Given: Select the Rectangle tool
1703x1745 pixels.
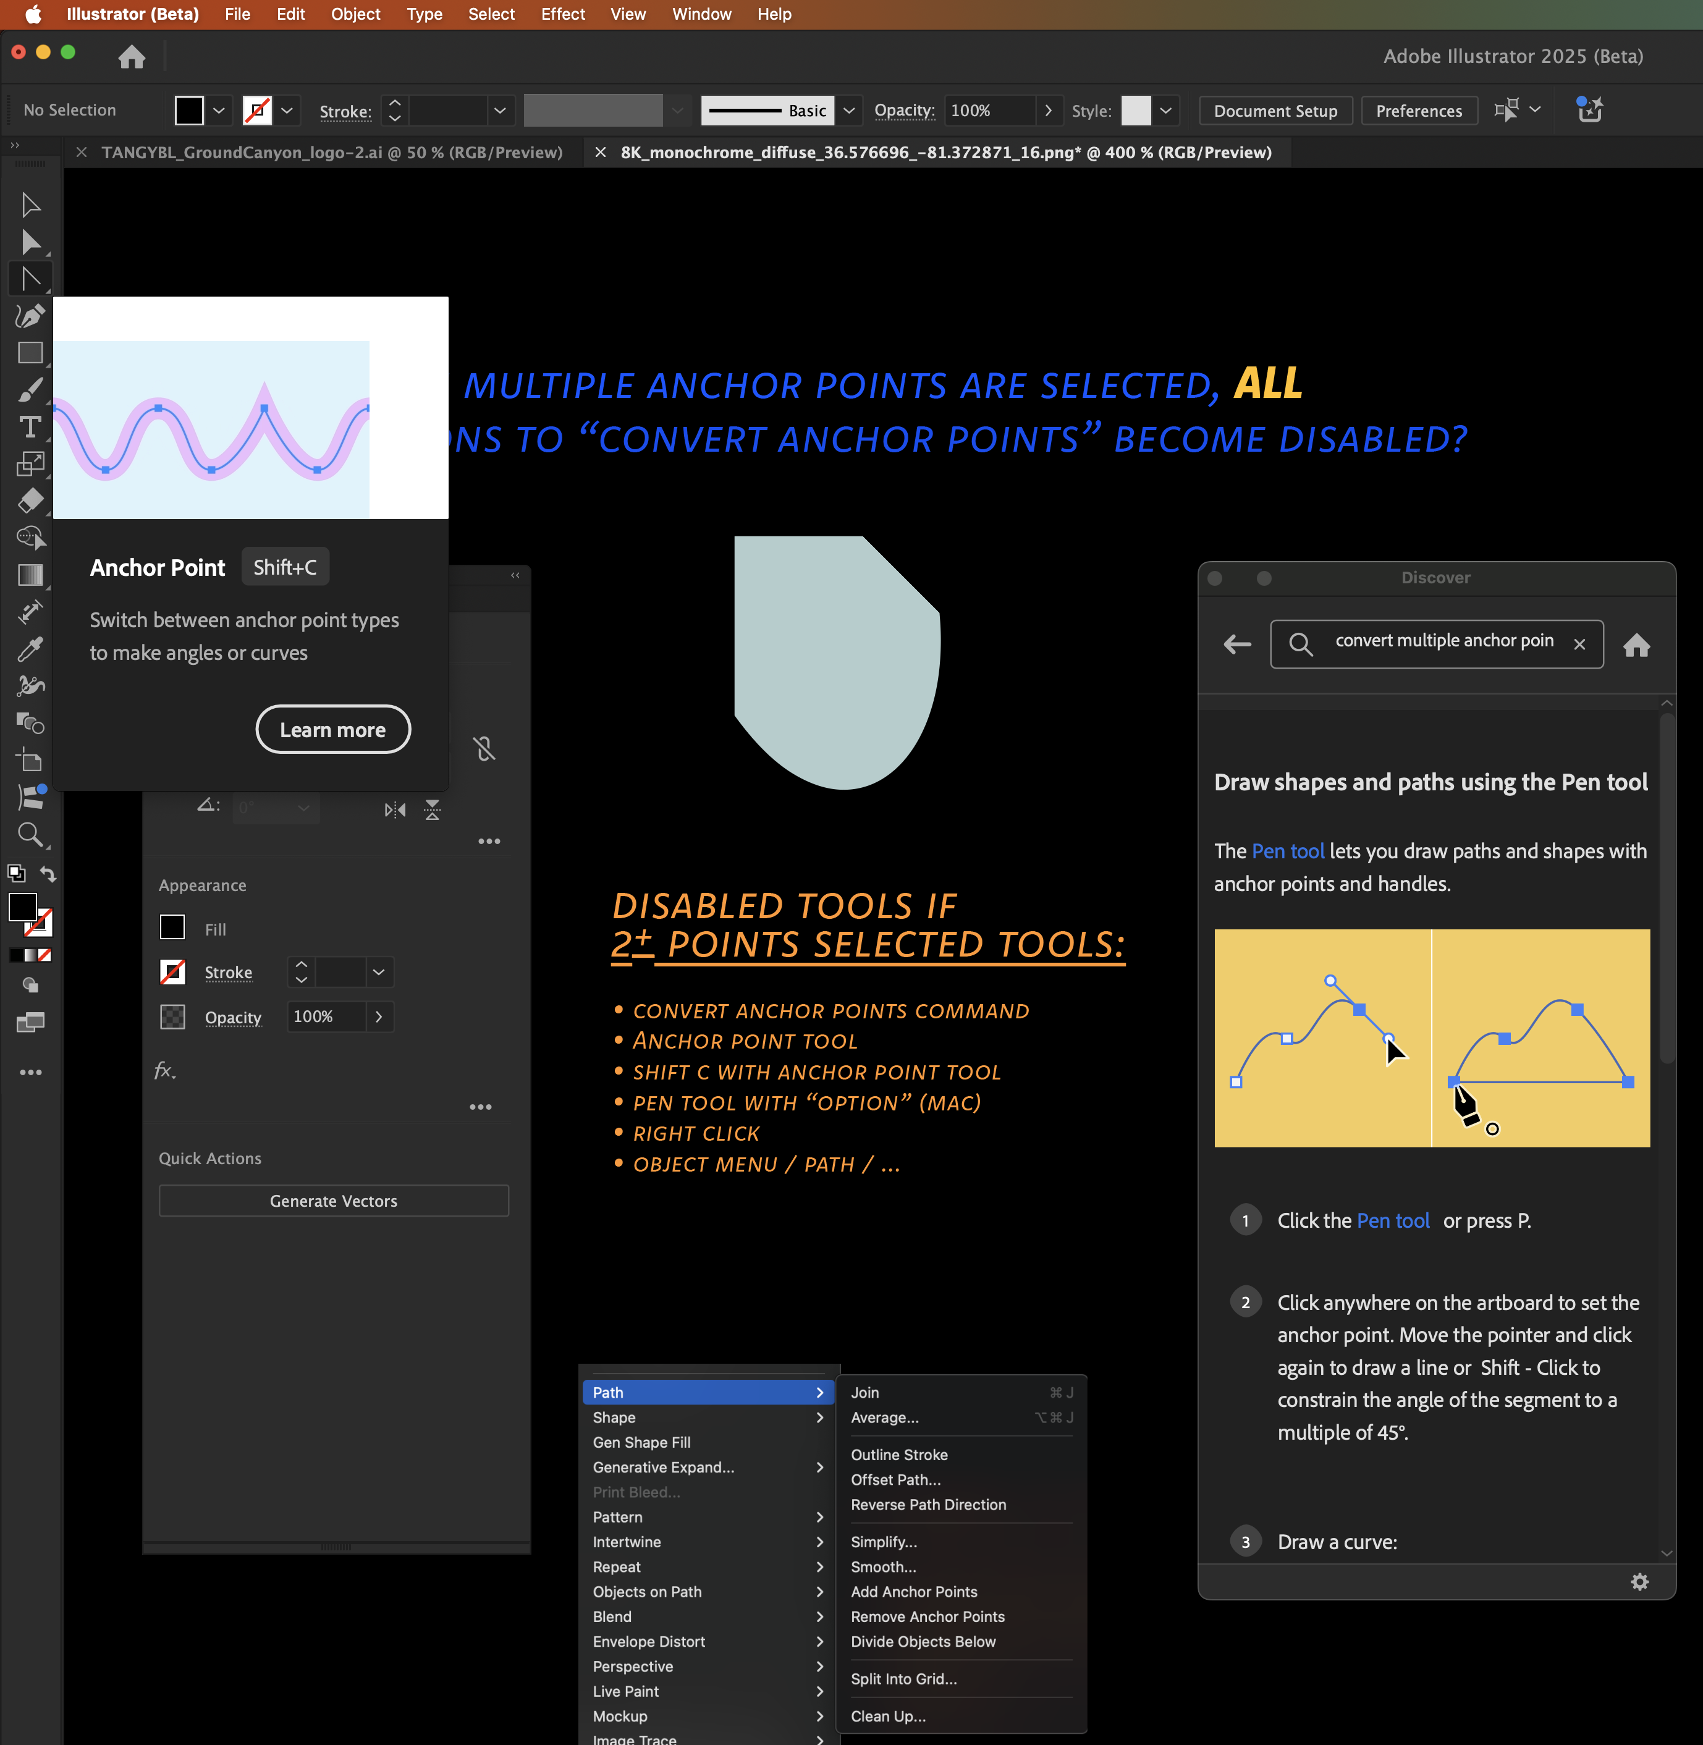Looking at the screenshot, I should coord(30,352).
